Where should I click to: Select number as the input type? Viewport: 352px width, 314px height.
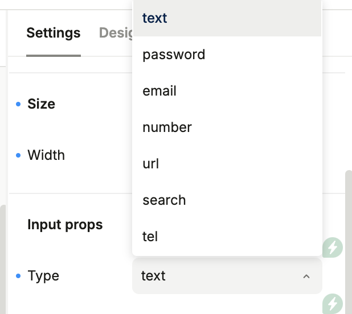click(167, 127)
